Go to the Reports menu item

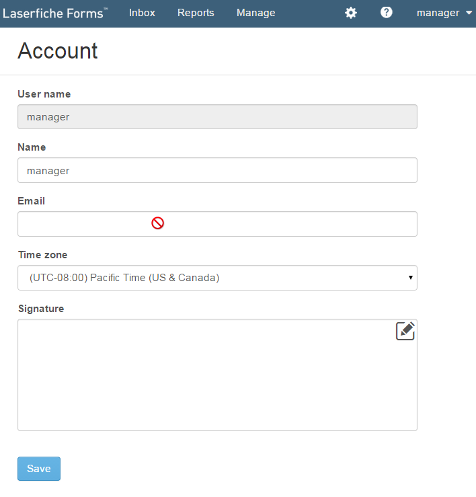pos(196,13)
